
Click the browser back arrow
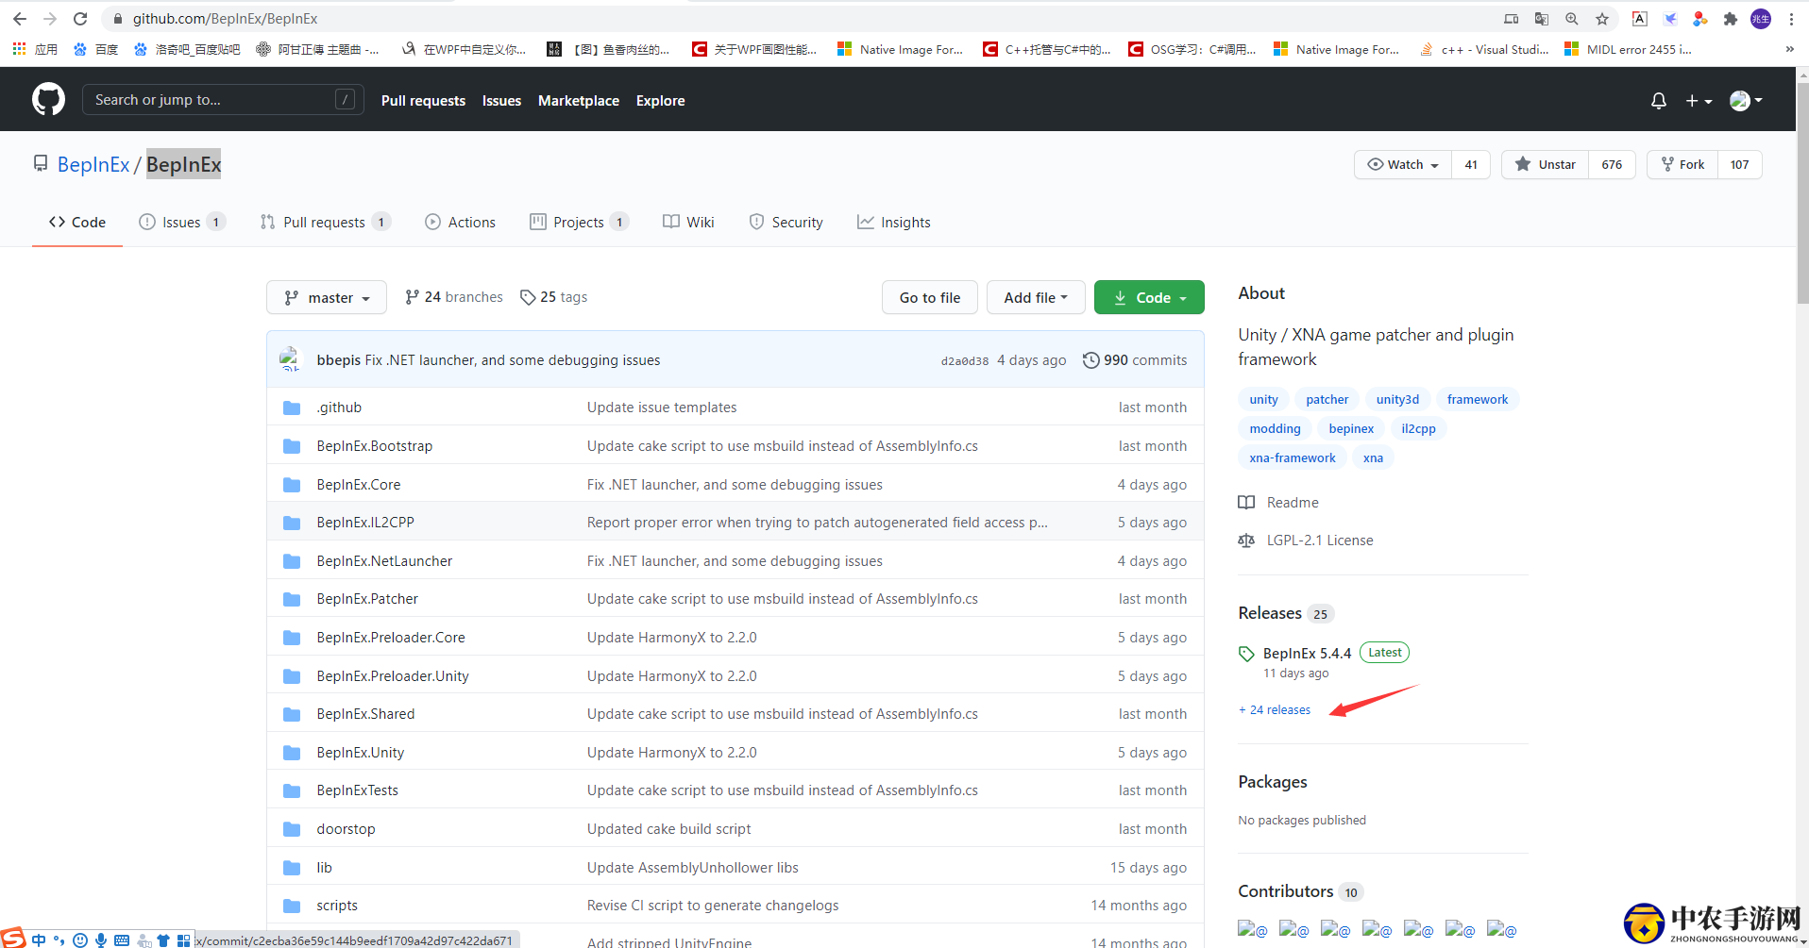coord(20,19)
